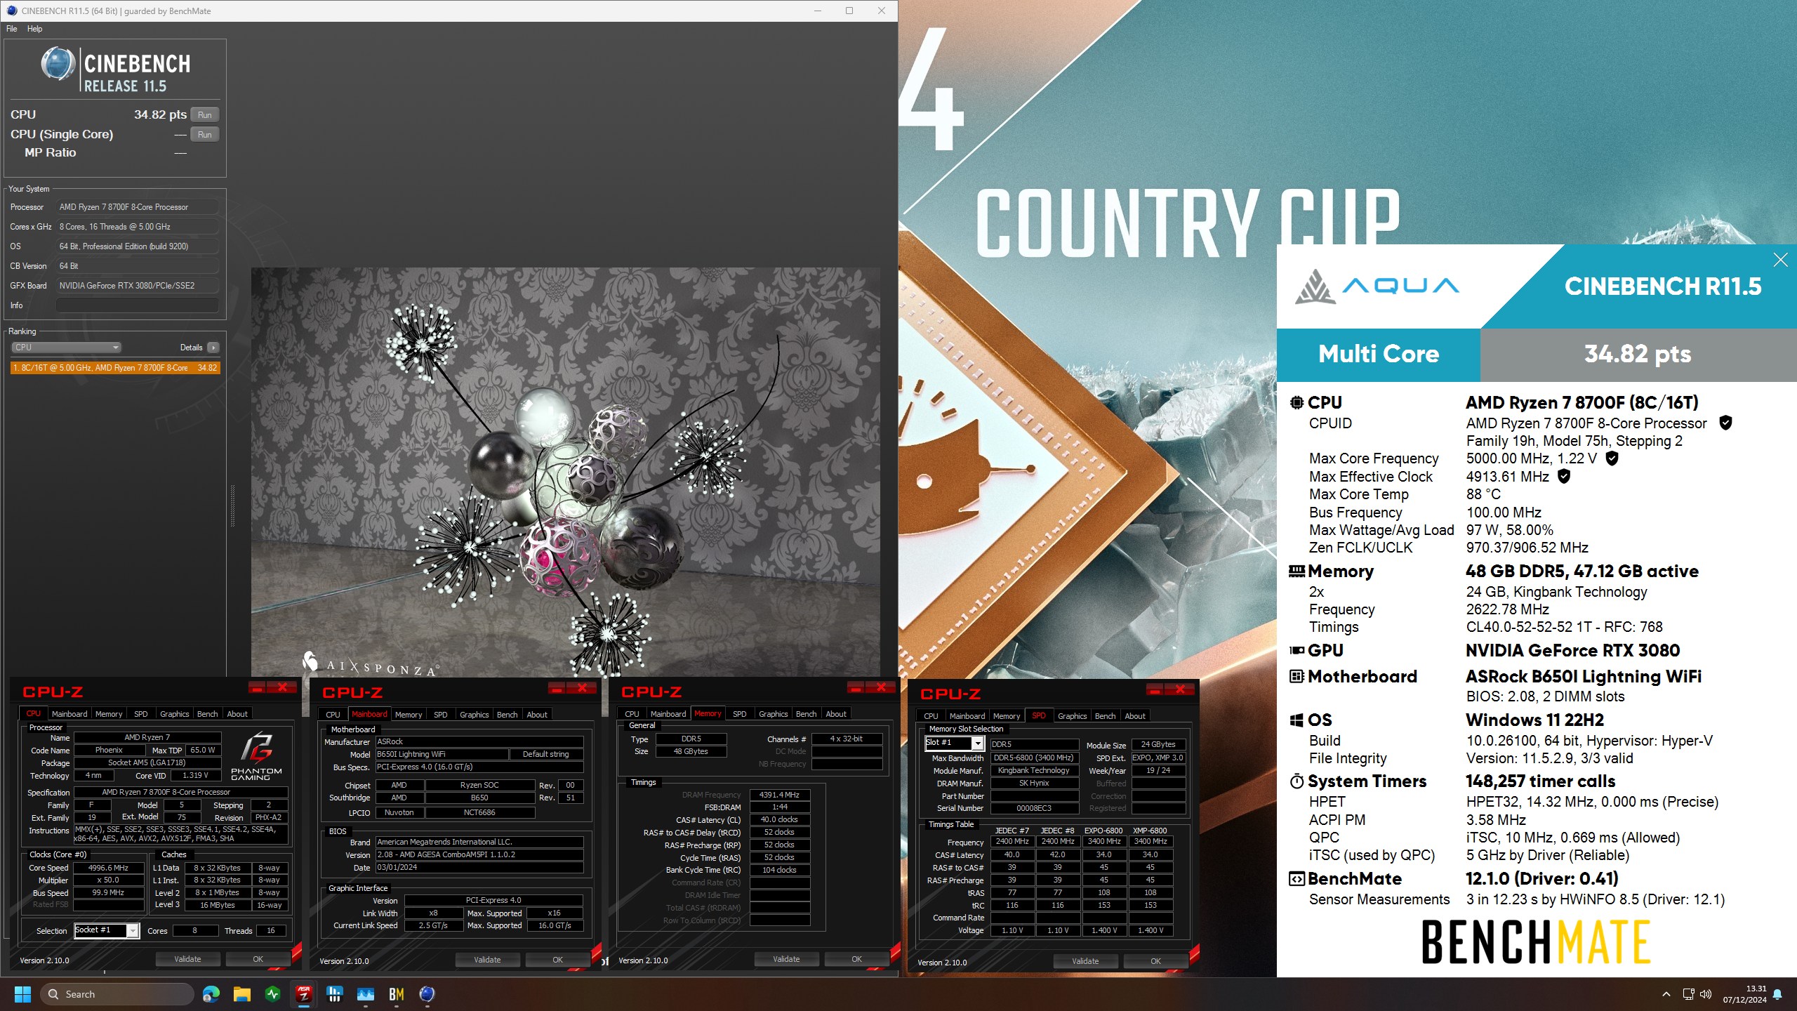Click OK in the CPU-Z SPD tab window
Viewport: 1797px width, 1011px height.
[1156, 961]
